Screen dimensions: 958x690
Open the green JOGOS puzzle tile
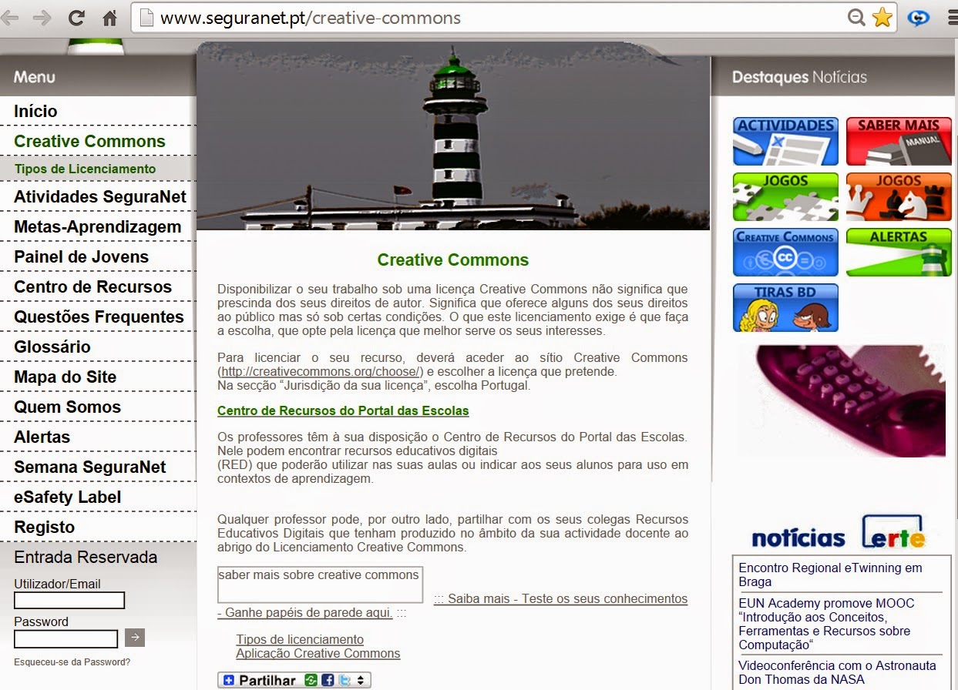click(785, 196)
